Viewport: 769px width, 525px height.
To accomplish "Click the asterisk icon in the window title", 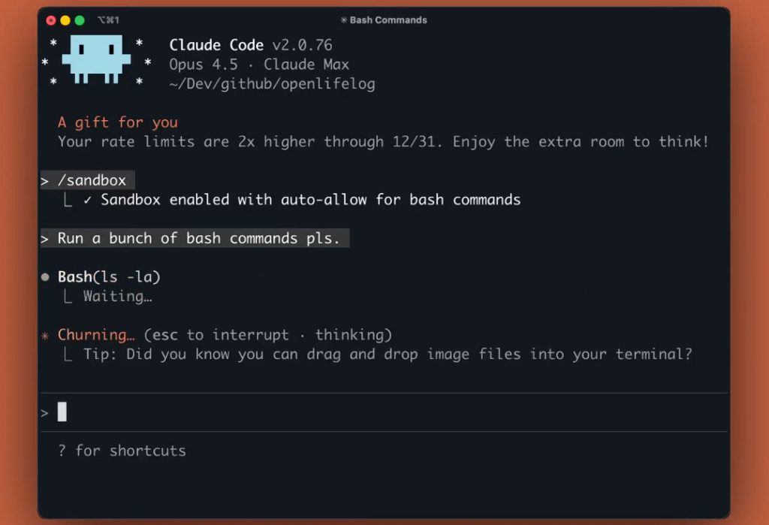I will [x=344, y=20].
